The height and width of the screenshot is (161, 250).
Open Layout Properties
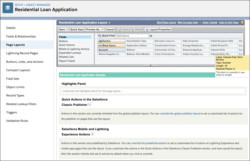coord(158,30)
